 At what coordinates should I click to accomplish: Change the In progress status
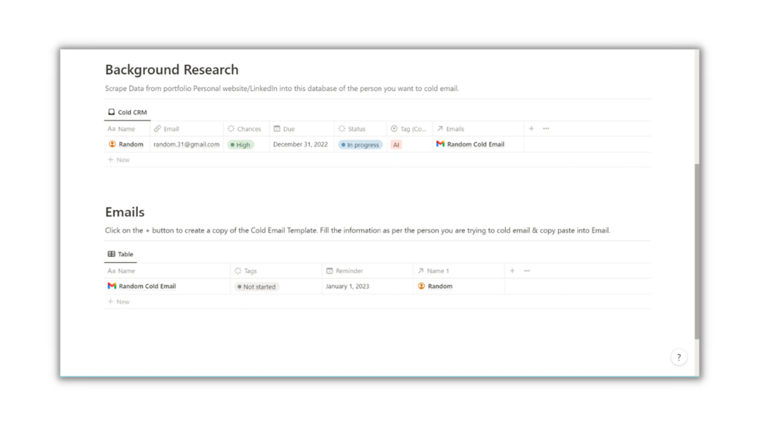pos(360,145)
